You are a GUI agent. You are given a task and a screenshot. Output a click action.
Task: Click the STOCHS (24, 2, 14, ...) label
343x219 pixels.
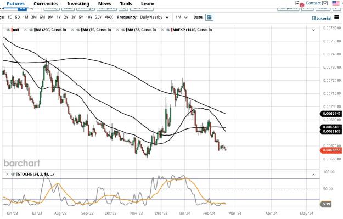[x=36, y=175]
